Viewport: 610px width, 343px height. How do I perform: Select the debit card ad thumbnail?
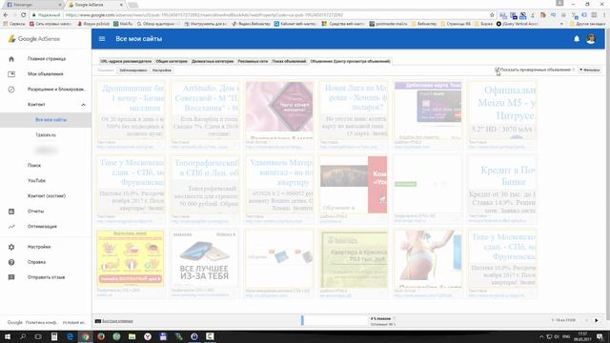point(428,111)
